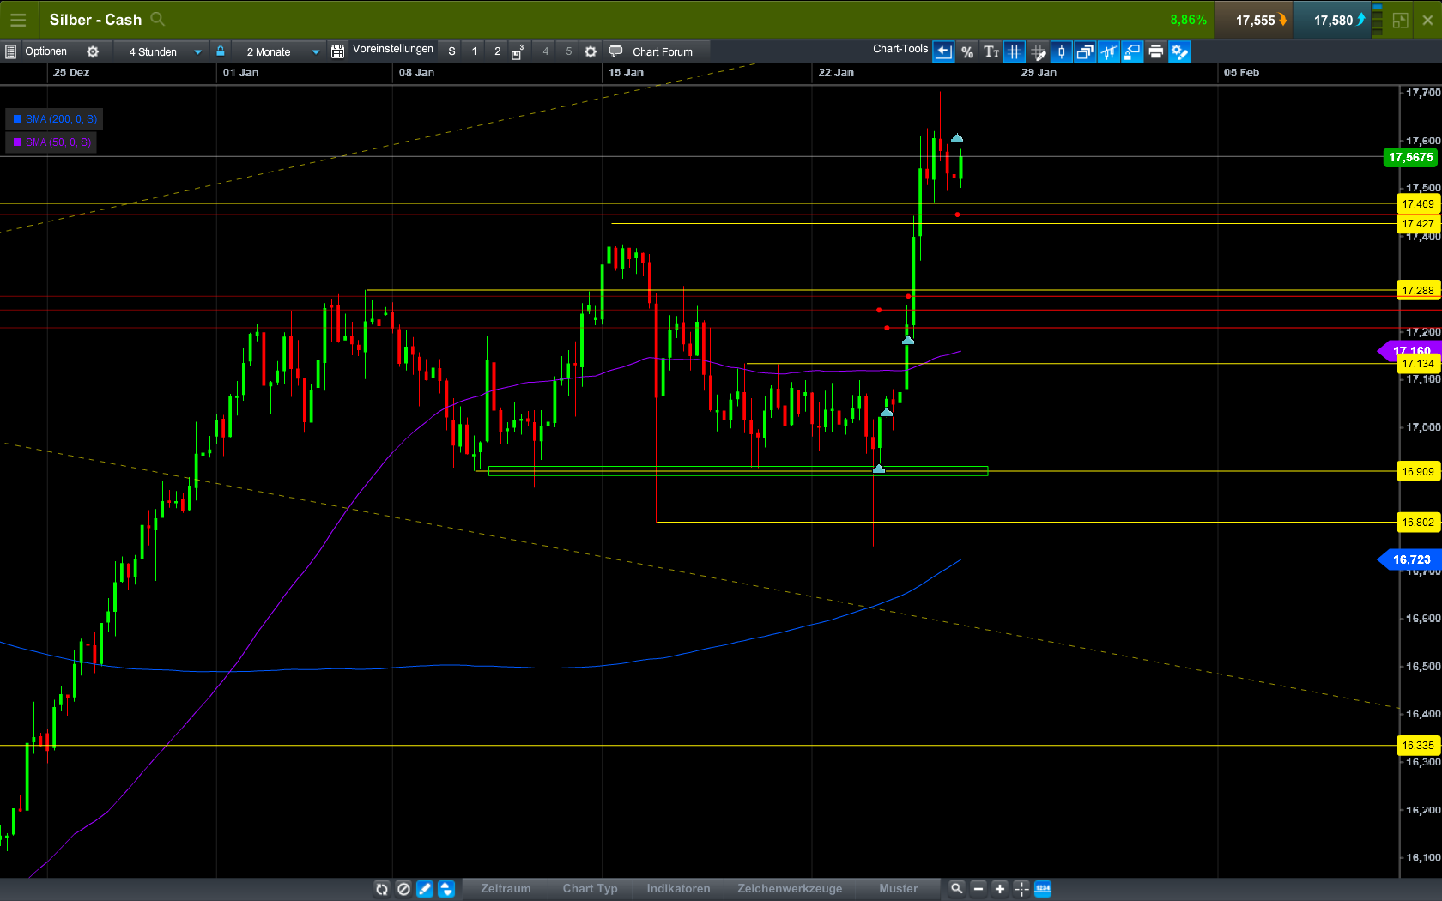Click the back arrow icon in Chart-Tools
This screenshot has width=1442, height=901.
942,51
